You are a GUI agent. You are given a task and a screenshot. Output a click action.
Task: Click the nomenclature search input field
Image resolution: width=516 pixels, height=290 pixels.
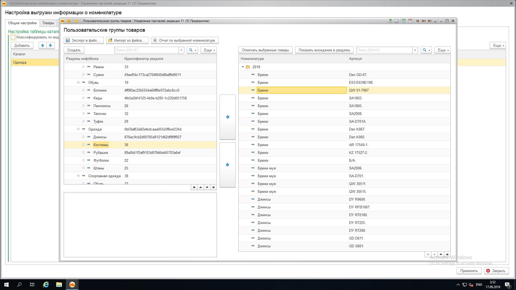pos(384,50)
